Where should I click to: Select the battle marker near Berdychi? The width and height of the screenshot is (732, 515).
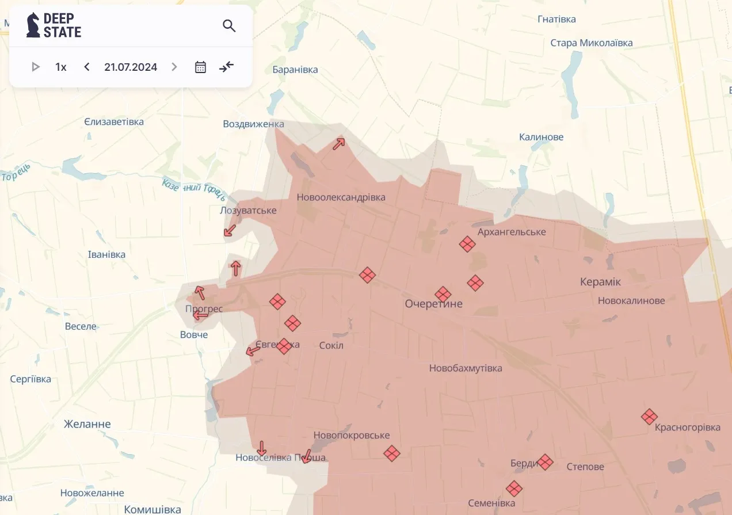pos(546,462)
